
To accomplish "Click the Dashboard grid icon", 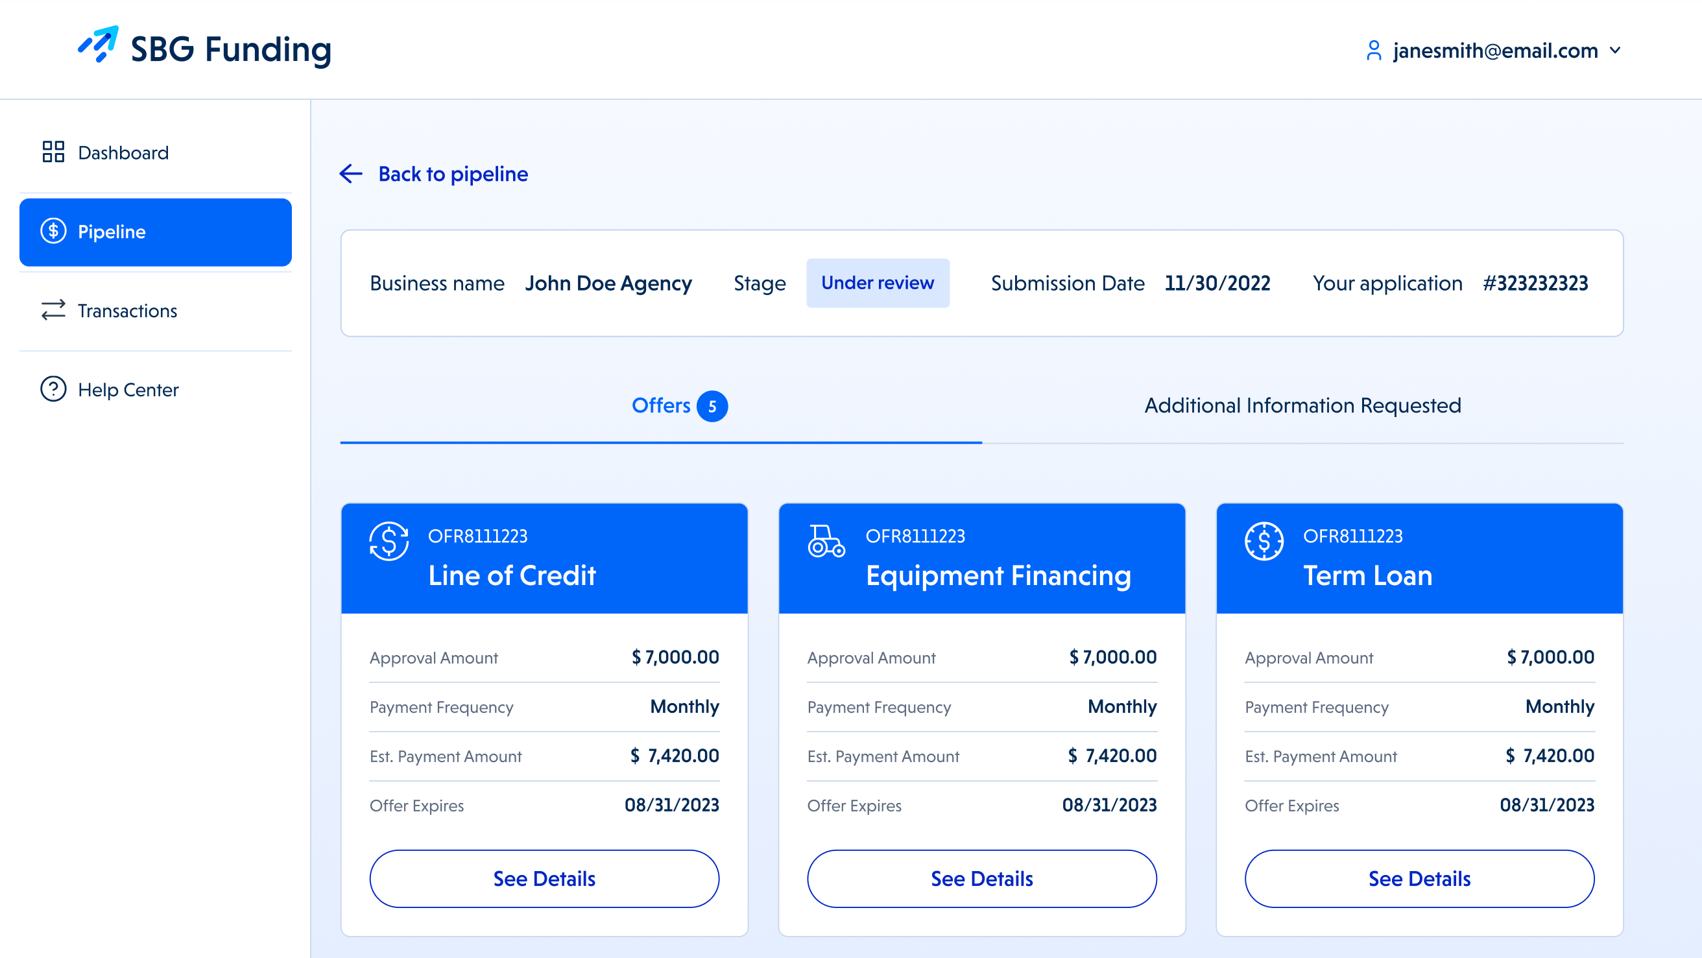I will pyautogui.click(x=53, y=152).
